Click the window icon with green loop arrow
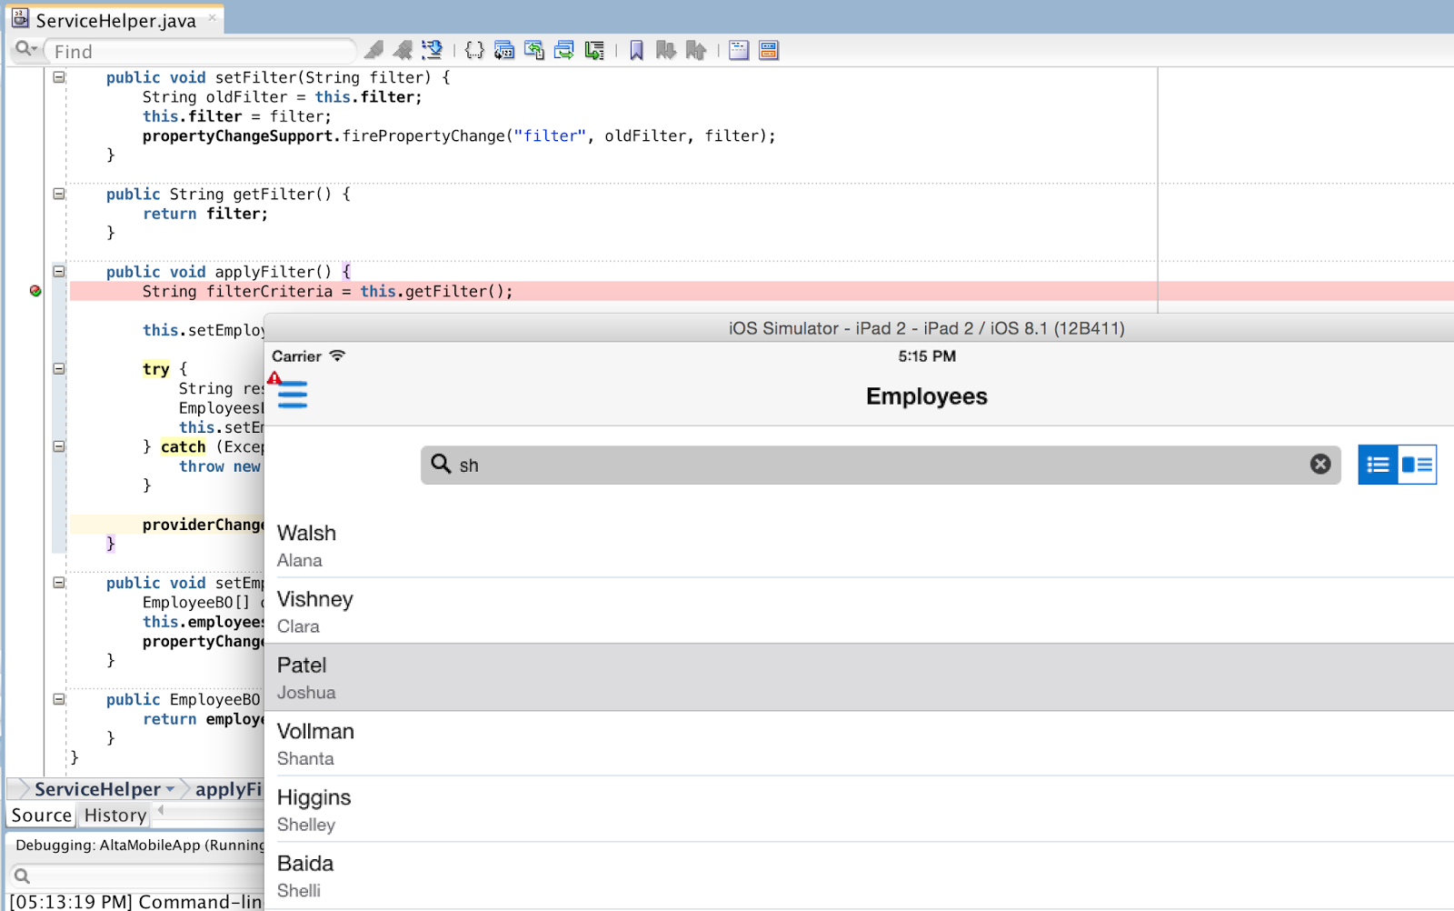1454x911 pixels. [x=564, y=50]
